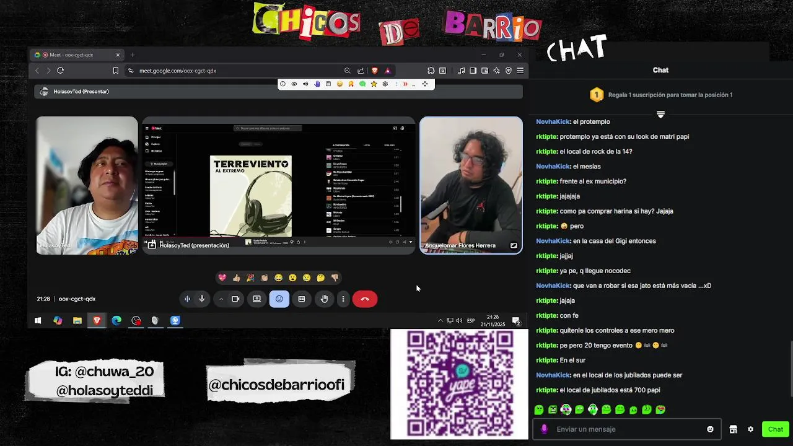Click the chat scrollbar
This screenshot has height=446, width=793.
click(791, 369)
